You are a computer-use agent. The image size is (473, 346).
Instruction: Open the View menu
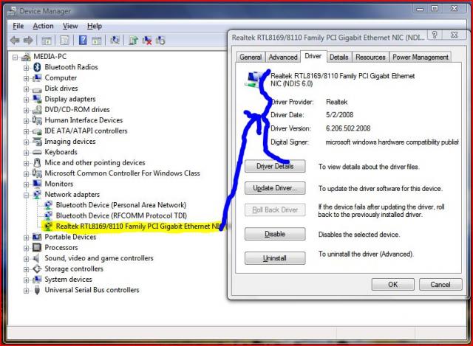tap(70, 26)
